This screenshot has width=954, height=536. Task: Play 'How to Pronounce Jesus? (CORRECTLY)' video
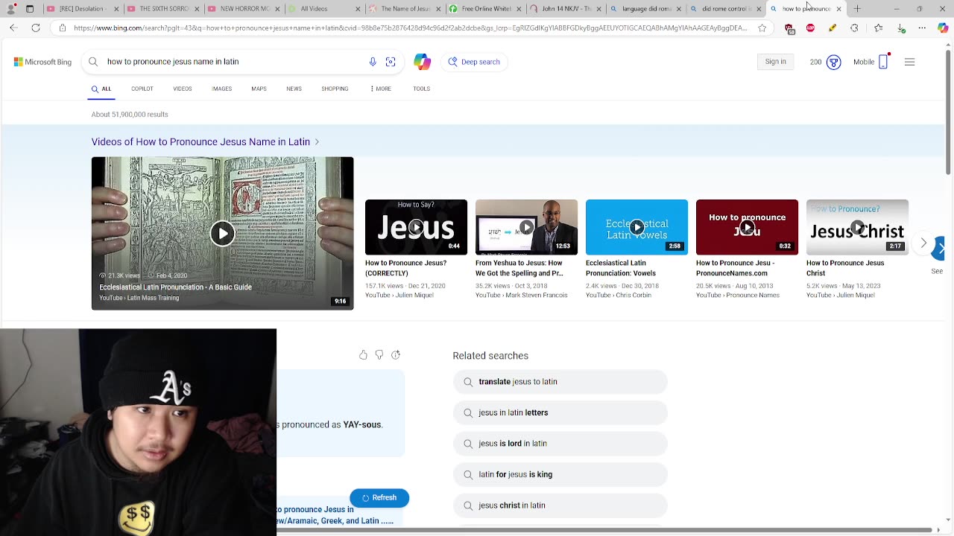click(x=416, y=227)
